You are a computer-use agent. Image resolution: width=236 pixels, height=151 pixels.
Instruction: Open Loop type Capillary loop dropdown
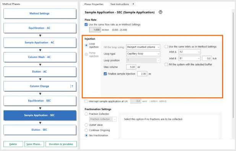coord(143,54)
